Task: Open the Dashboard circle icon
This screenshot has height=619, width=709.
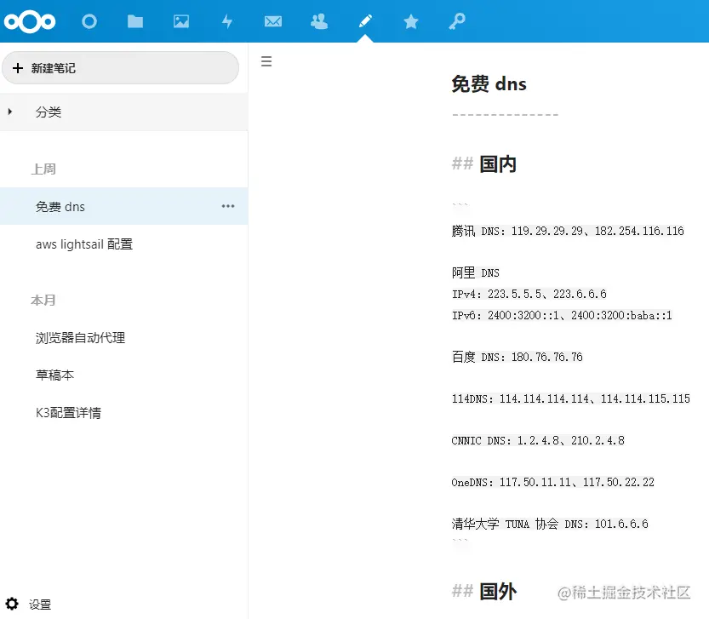Action: pyautogui.click(x=89, y=21)
